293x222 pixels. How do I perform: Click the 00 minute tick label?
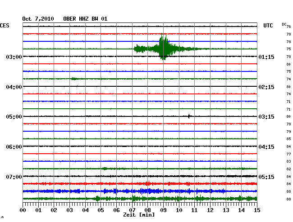[x=23, y=210]
